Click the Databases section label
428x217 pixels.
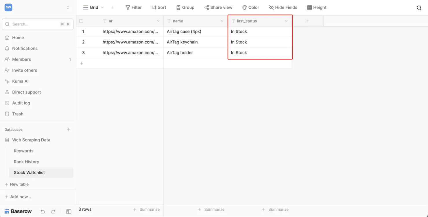coord(13,130)
